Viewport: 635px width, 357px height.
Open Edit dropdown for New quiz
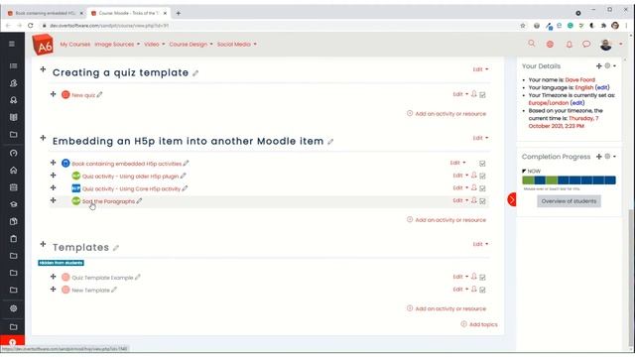(460, 94)
